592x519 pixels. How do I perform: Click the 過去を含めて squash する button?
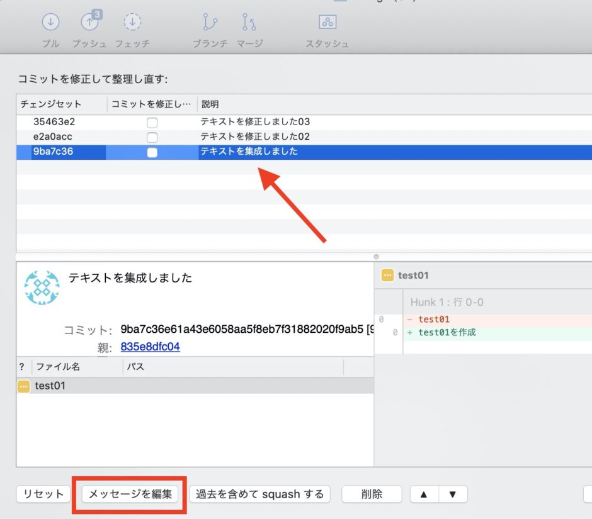point(259,494)
